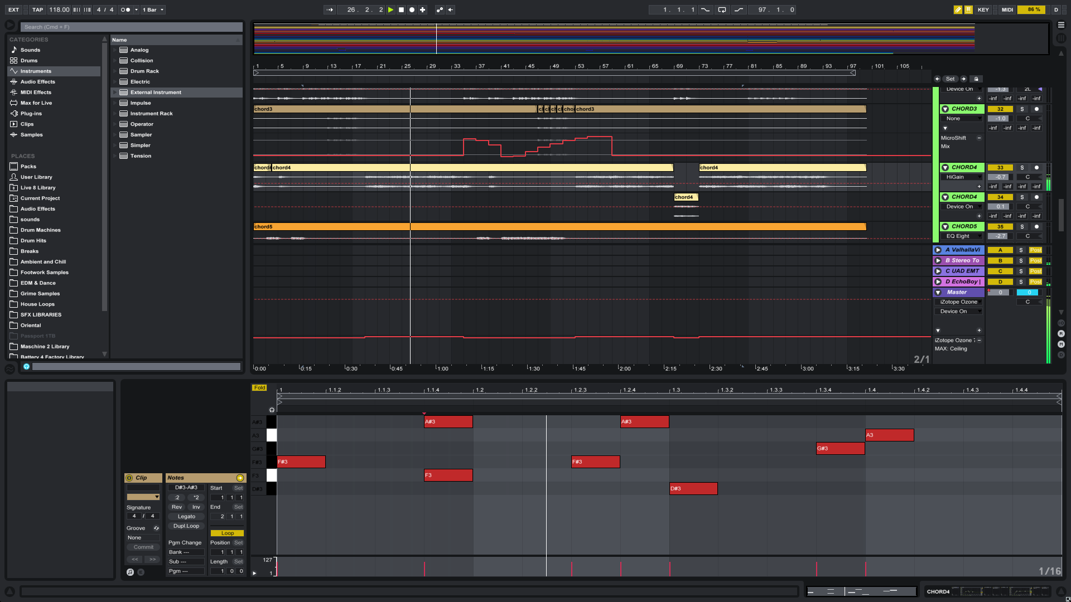Select Sounds category in browser
1071x602 pixels.
pyautogui.click(x=30, y=50)
